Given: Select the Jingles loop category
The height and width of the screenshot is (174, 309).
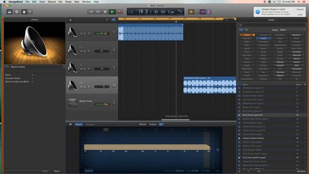Looking at the screenshot, I should click(264, 39).
